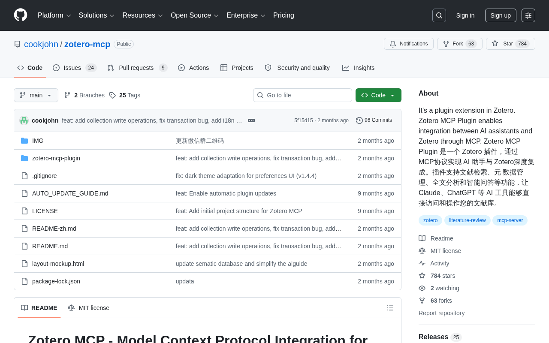Switch to the Pull requests tab
549x343 pixels.
click(137, 68)
